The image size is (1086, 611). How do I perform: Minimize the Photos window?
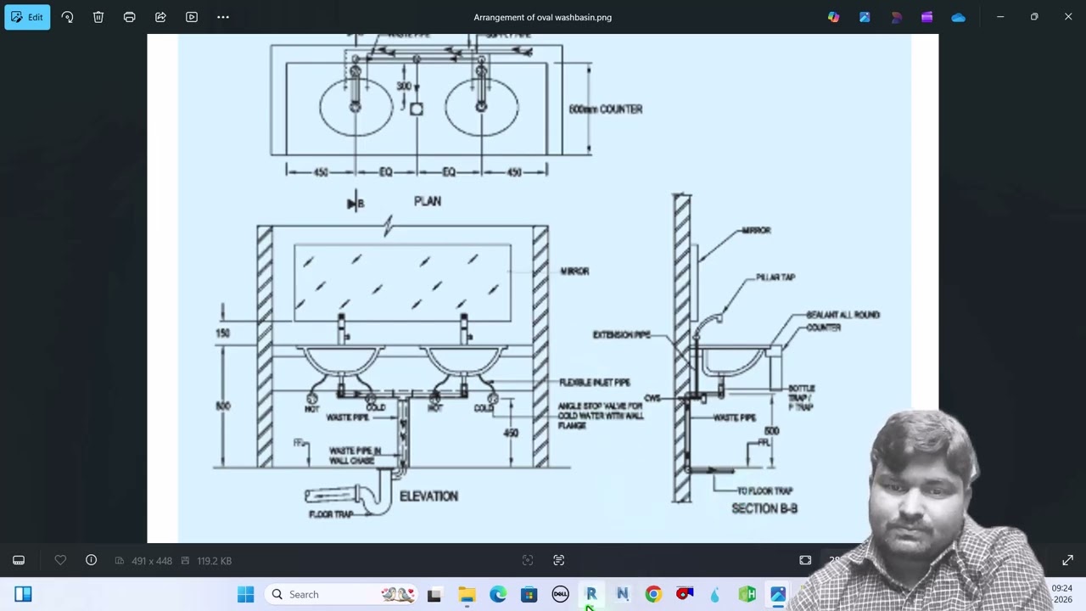(x=999, y=17)
